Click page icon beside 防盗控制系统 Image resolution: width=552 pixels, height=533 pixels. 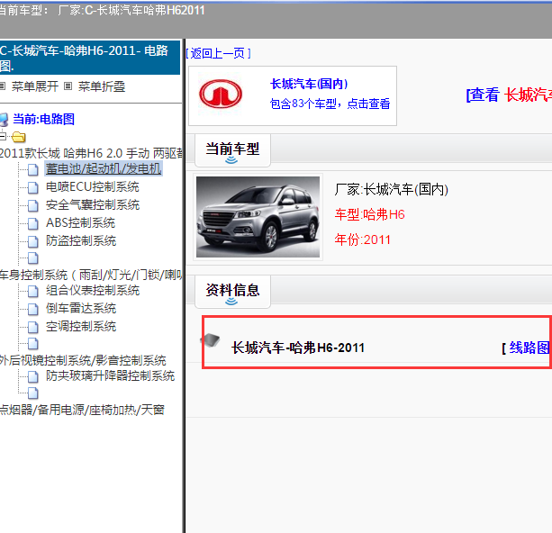pyautogui.click(x=33, y=241)
